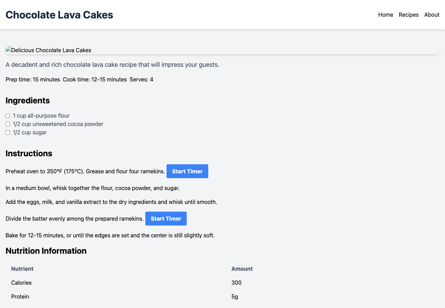The width and height of the screenshot is (445, 308).
Task: Tick the unsweetened cocoa powder checkbox
Action: point(8,124)
